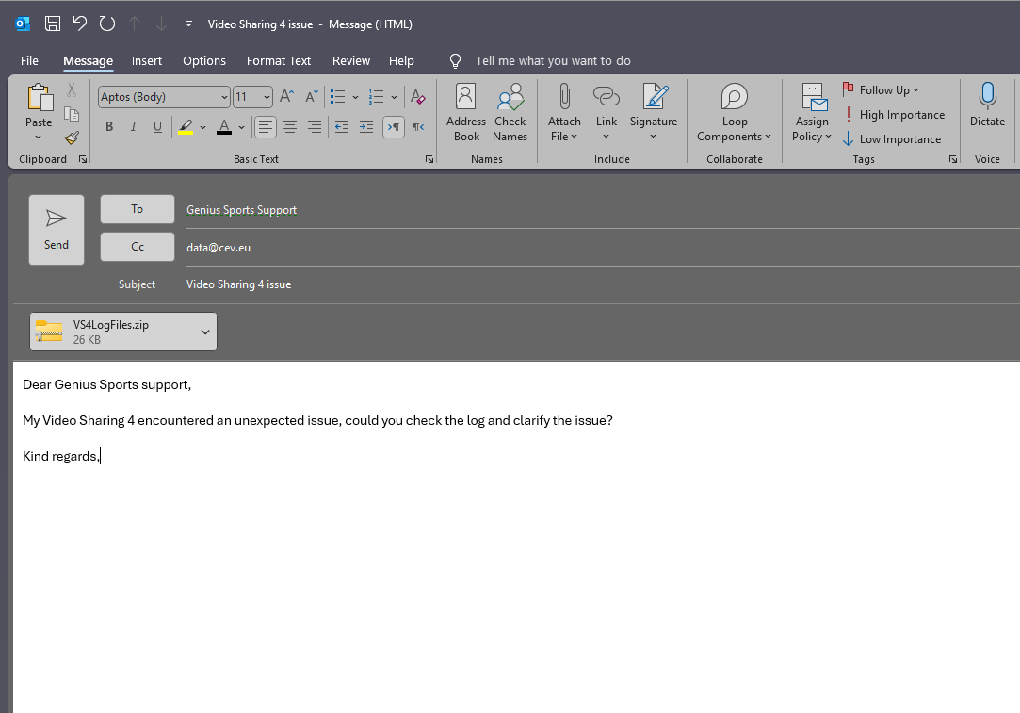
Task: Toggle Underline formatting
Action: 157,127
